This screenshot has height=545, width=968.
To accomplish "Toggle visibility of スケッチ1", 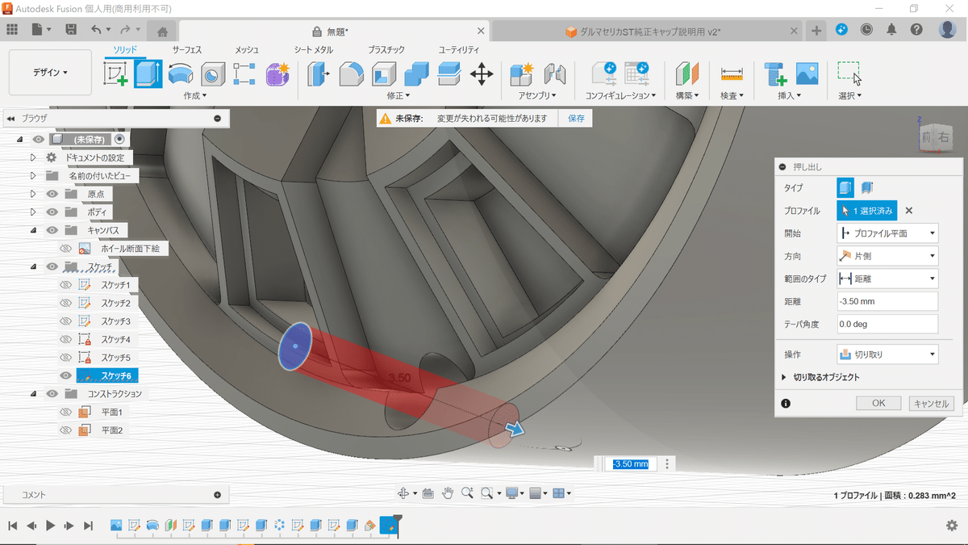I will tap(66, 285).
